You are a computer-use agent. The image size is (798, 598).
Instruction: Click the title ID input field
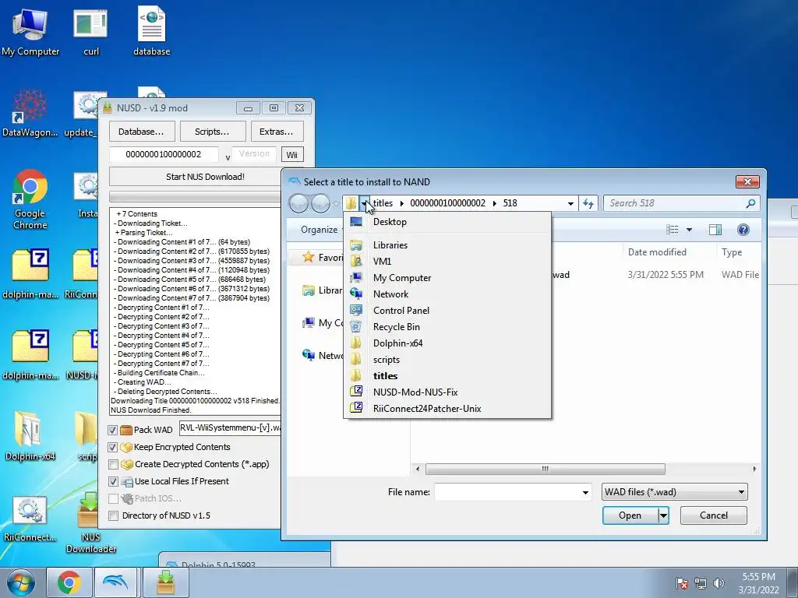tap(164, 155)
